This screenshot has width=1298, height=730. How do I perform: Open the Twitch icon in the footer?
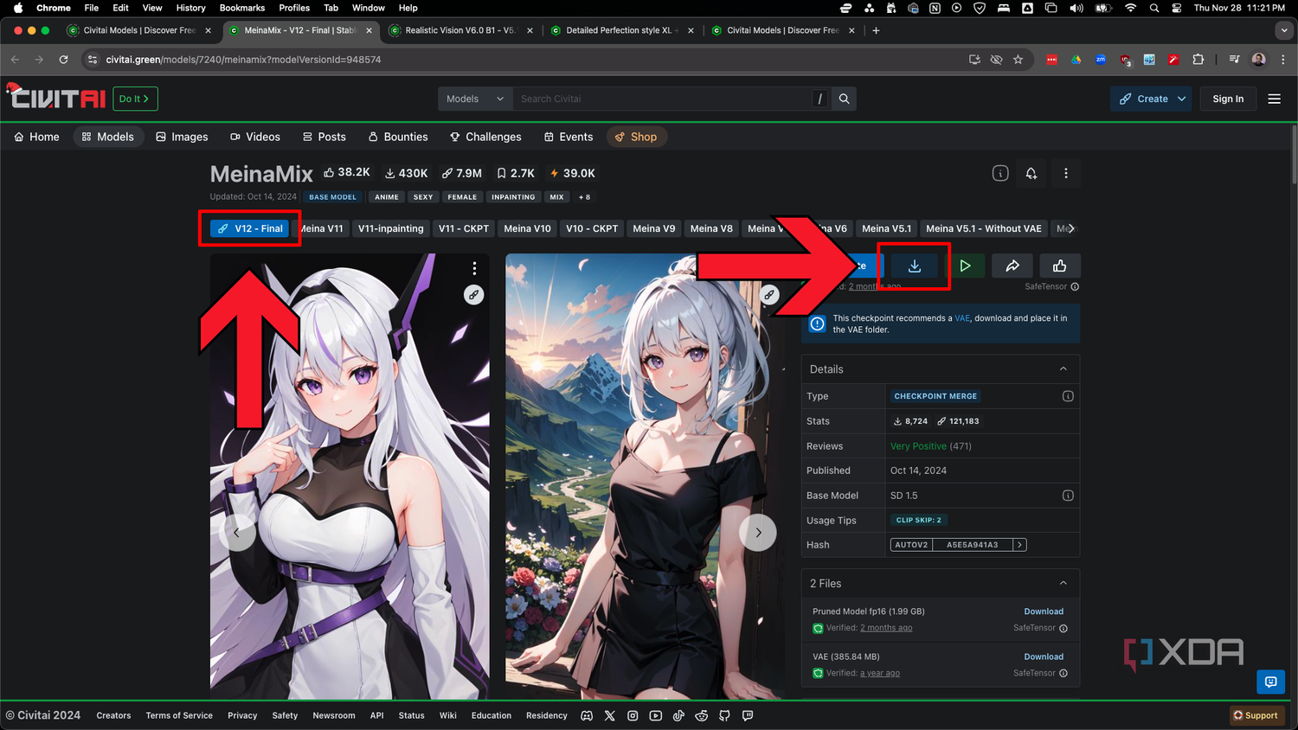748,715
